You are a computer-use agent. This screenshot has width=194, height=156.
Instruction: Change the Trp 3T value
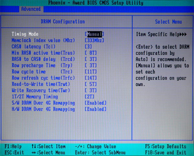pos(91,66)
